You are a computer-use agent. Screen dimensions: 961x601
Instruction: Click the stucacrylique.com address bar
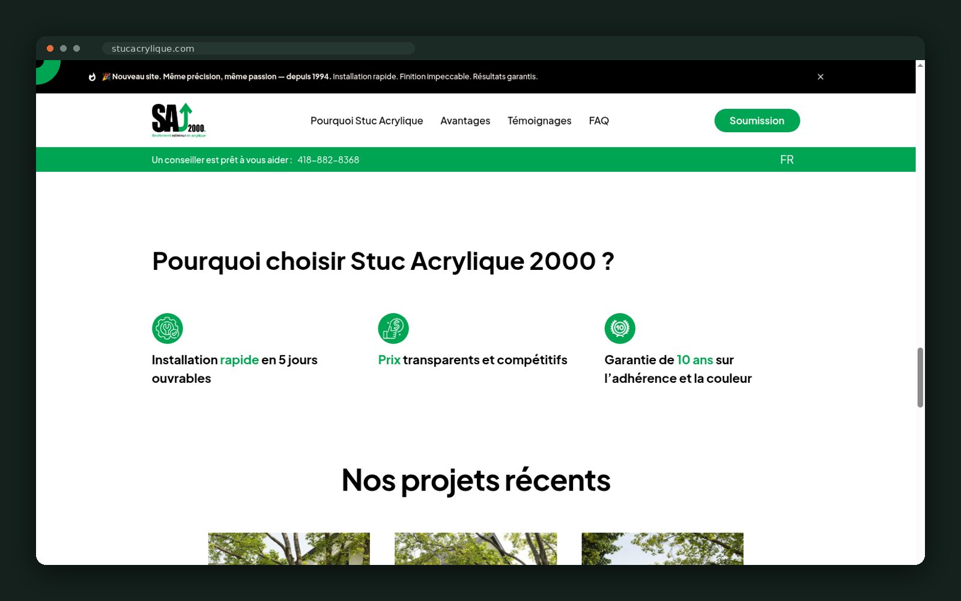click(258, 49)
